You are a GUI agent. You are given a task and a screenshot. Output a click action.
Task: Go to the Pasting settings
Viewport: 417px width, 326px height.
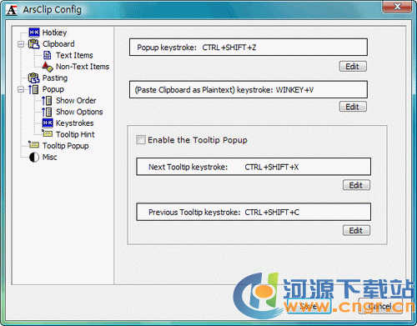tap(55, 78)
